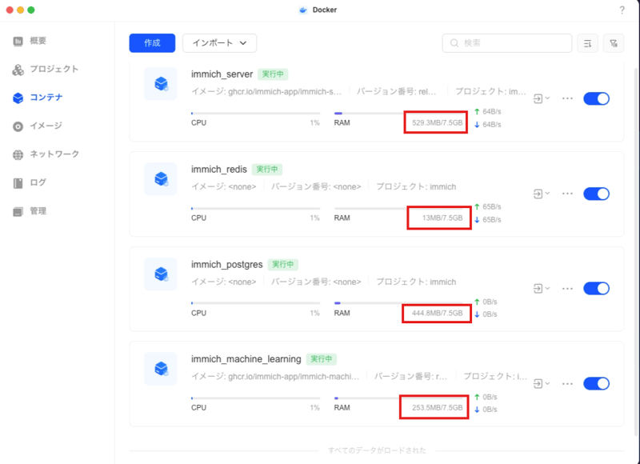Open the immich_redis container name
This screenshot has width=640, height=464.
[219, 170]
